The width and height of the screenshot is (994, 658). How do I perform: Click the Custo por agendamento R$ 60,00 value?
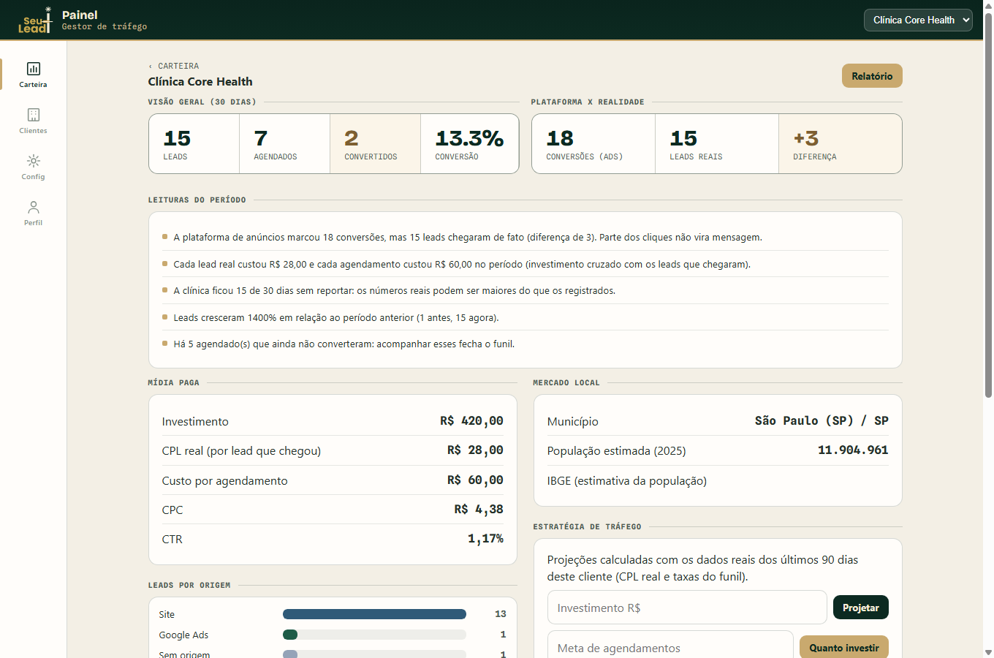tap(475, 480)
